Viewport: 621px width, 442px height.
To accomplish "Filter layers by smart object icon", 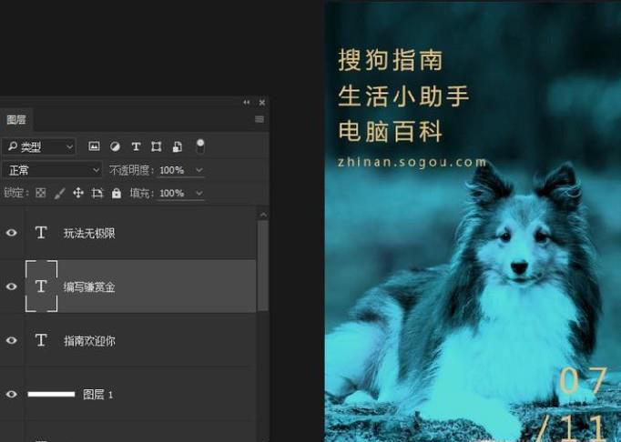I will click(178, 146).
